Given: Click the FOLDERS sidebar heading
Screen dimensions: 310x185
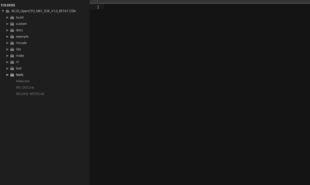Looking at the screenshot, I should point(8,5).
